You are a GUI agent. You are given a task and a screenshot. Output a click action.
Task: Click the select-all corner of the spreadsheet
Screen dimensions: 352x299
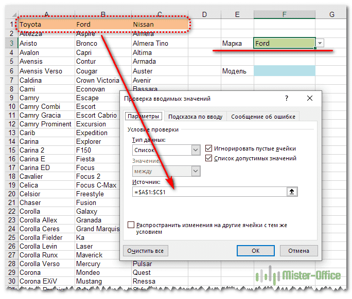(x=9, y=14)
